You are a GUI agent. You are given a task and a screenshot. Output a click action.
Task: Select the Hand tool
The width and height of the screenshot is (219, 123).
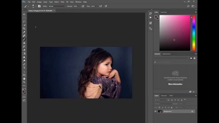coord(24,79)
